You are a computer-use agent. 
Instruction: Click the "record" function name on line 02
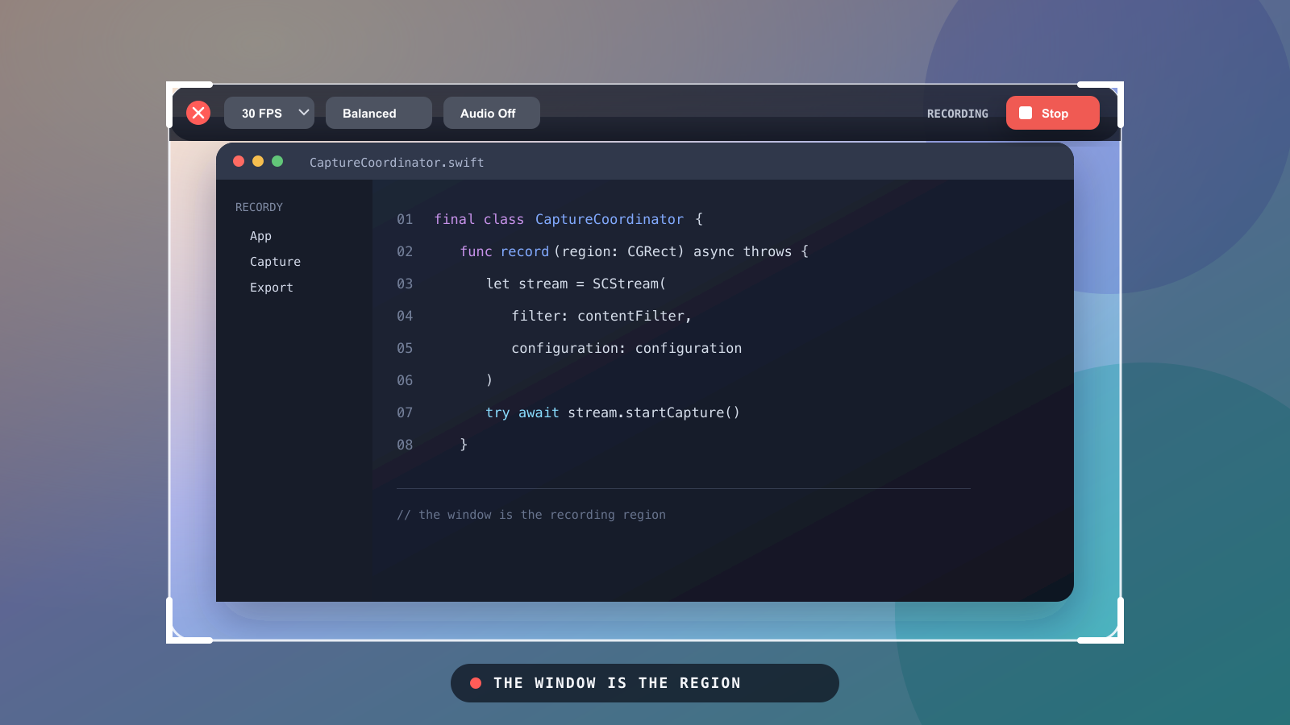pos(525,251)
